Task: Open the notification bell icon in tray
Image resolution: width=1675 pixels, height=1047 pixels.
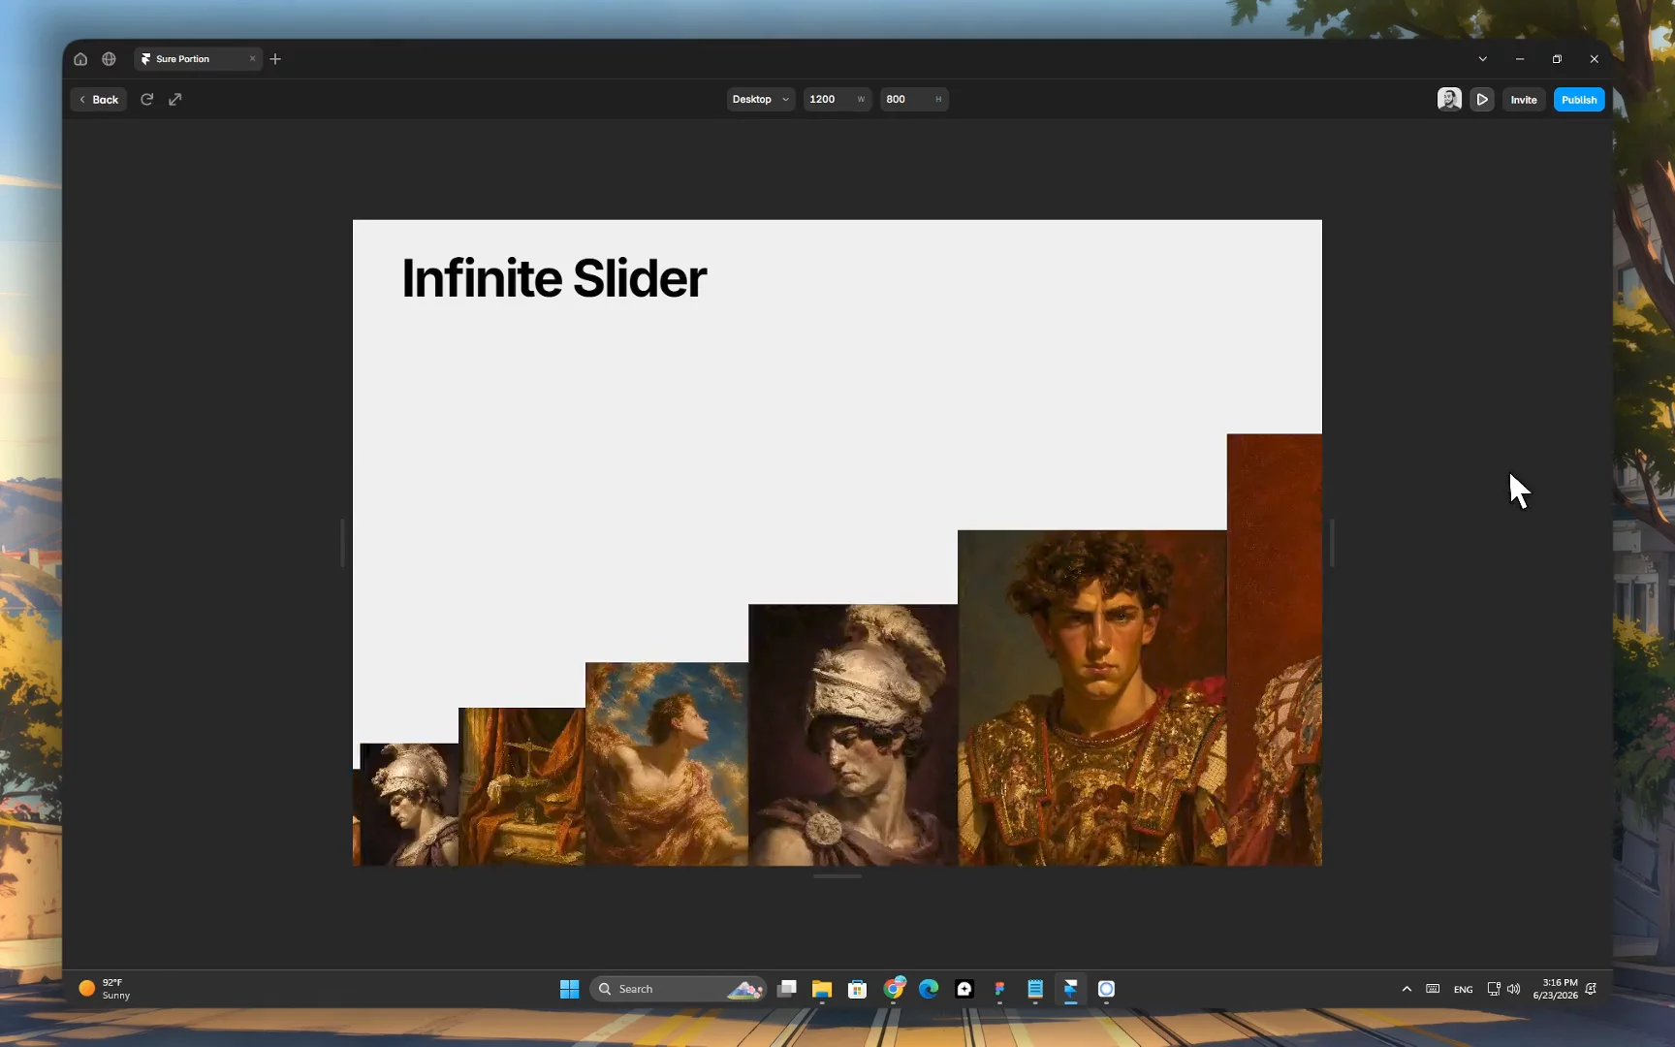Action: 1591,989
